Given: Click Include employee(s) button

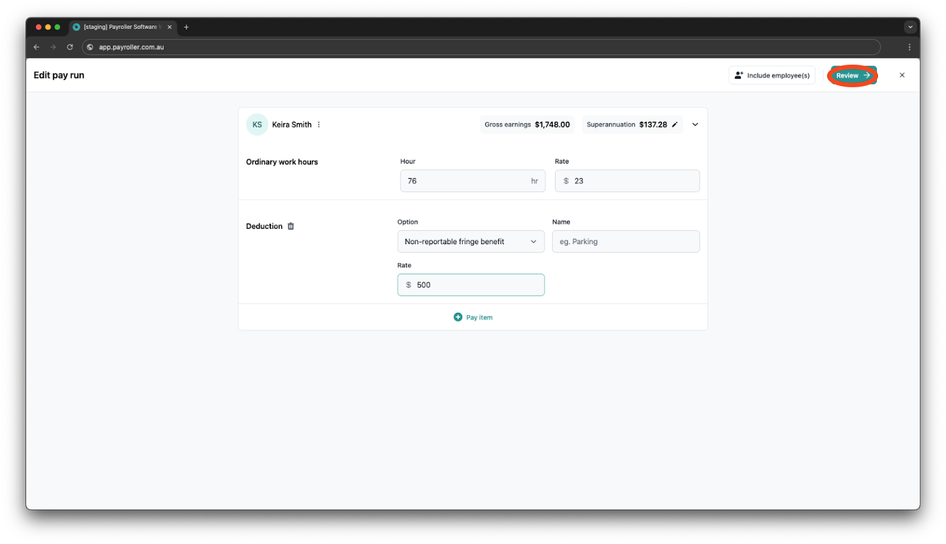Looking at the screenshot, I should click(772, 76).
